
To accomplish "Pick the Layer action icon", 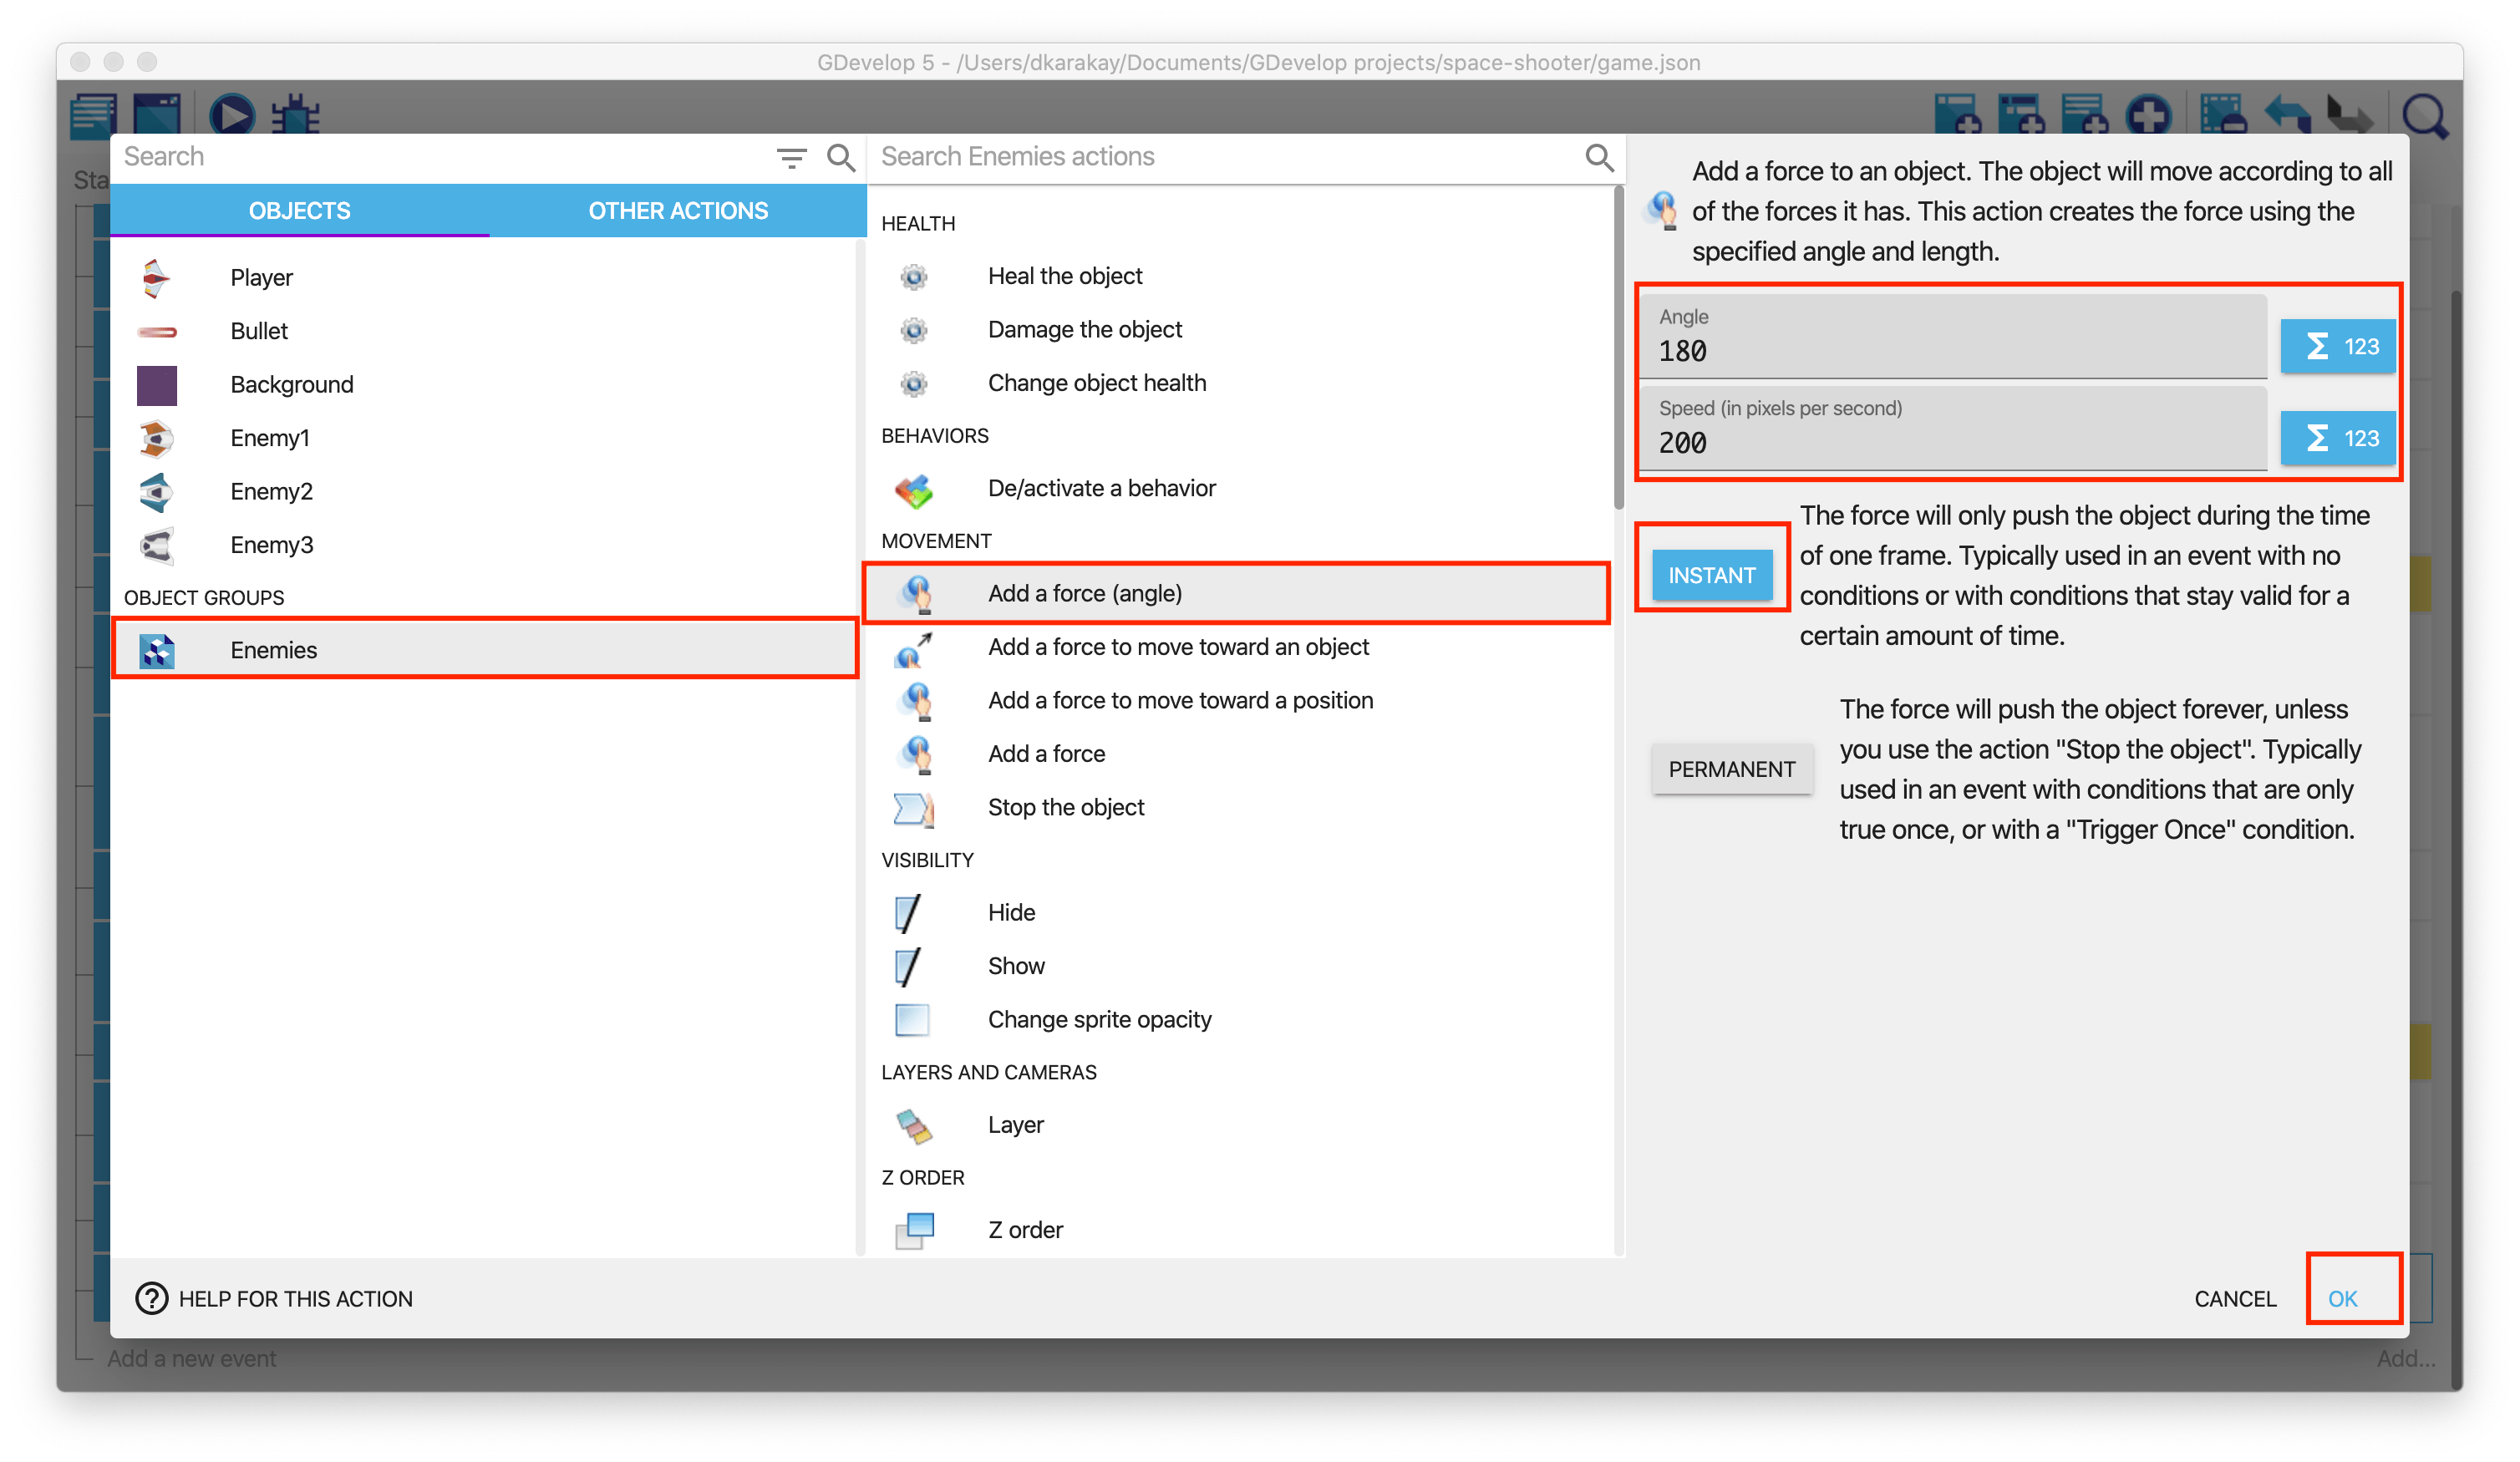I will (x=914, y=1125).
